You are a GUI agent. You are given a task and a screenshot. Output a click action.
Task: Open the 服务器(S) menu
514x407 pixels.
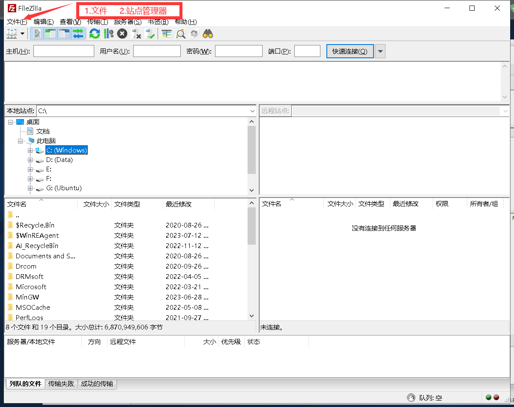click(128, 22)
